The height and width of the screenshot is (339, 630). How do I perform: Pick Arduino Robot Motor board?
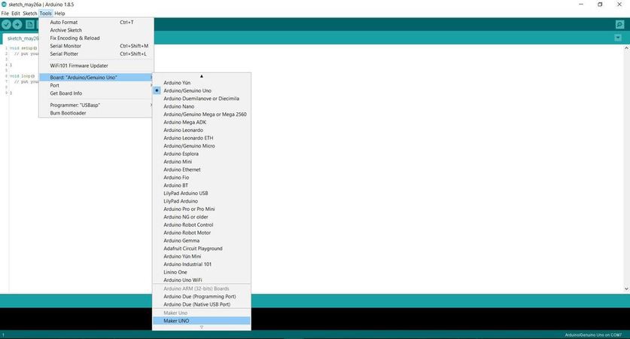pos(201,233)
